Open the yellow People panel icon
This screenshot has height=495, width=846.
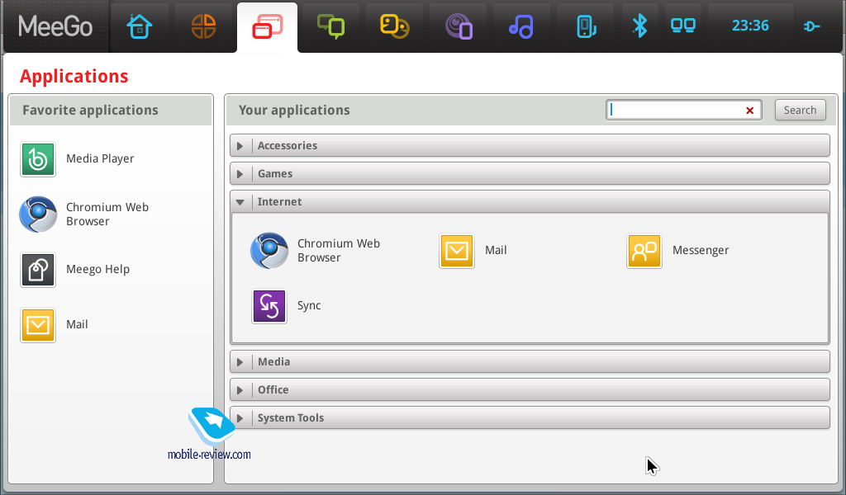tap(394, 26)
